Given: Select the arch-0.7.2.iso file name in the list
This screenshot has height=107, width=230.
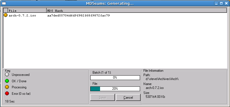Looking at the screenshot, I should pos(22,16).
